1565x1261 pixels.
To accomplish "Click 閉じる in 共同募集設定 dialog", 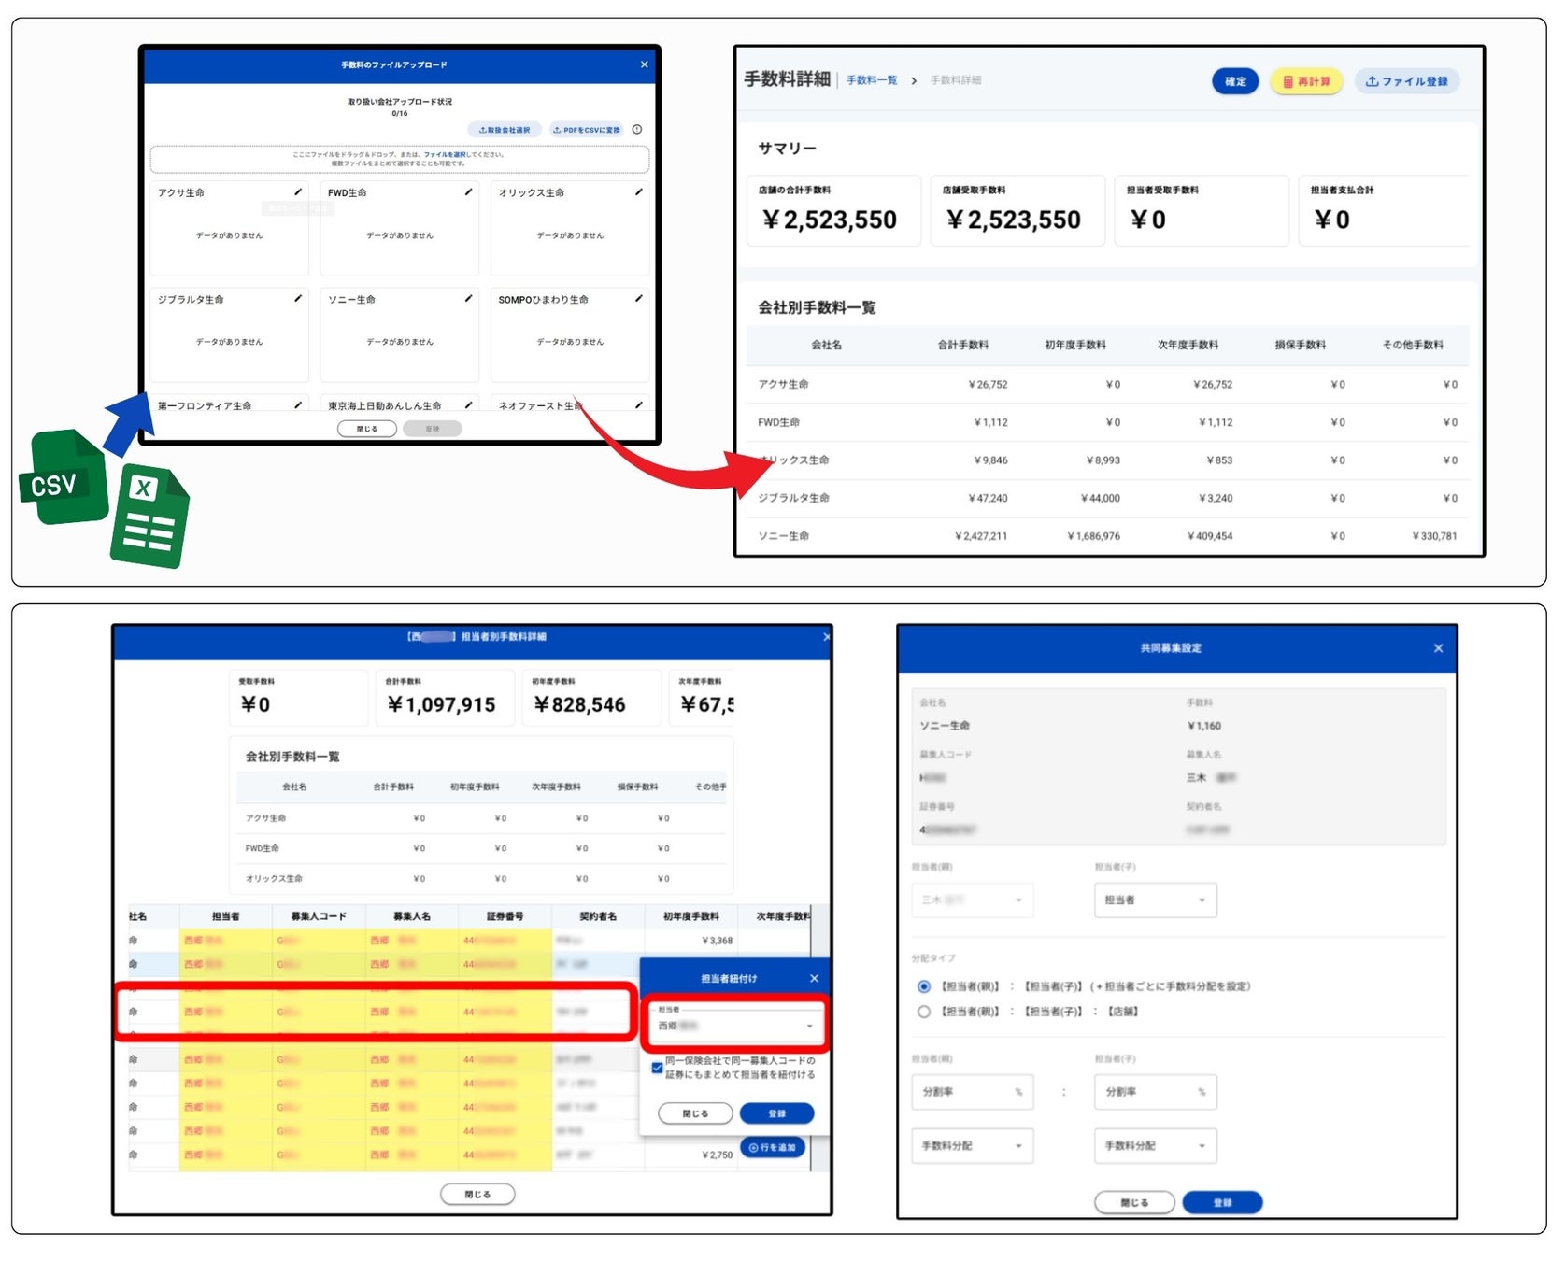I will click(x=1134, y=1203).
